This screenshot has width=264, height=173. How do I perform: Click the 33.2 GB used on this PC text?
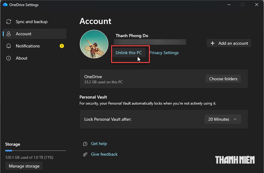click(104, 82)
